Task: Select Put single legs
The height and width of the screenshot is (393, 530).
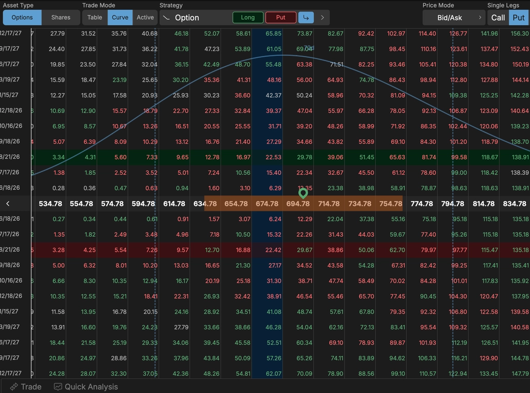Action: [x=519, y=18]
